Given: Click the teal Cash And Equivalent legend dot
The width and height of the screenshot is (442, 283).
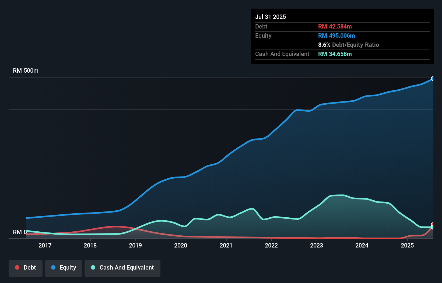Looking at the screenshot, I should tap(93, 267).
